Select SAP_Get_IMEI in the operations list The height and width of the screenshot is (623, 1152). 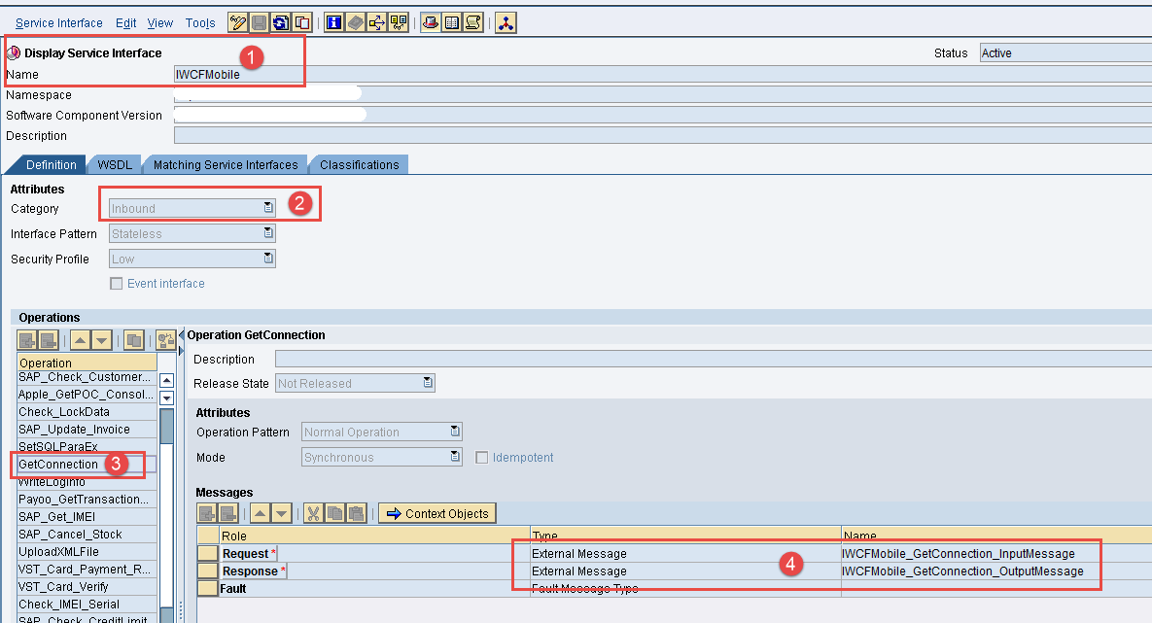tap(56, 517)
